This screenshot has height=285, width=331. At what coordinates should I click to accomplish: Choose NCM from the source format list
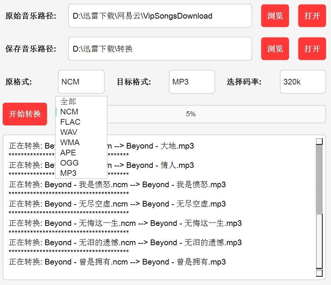(x=81, y=112)
